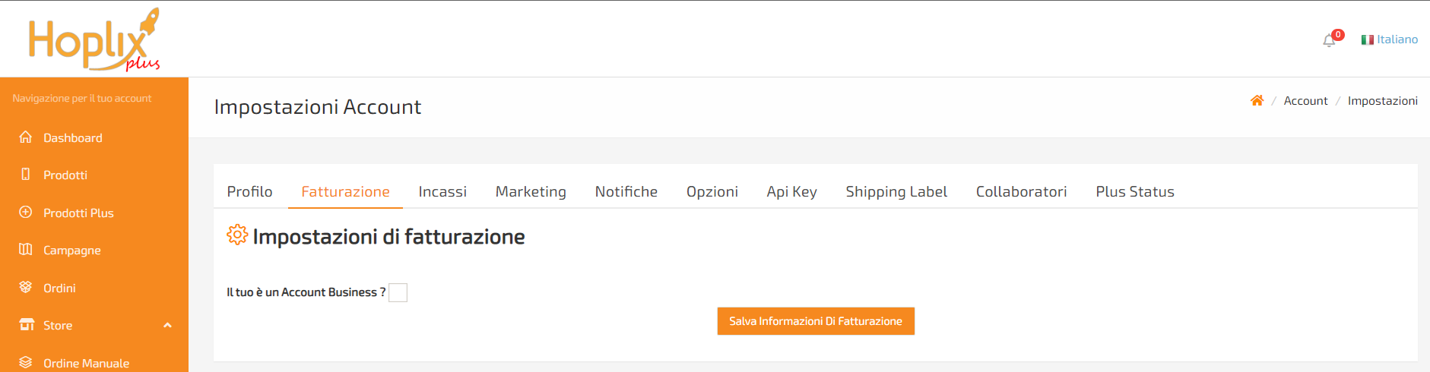Viewport: 1430px width, 372px height.
Task: Switch to the Incassi tab
Action: pos(442,191)
